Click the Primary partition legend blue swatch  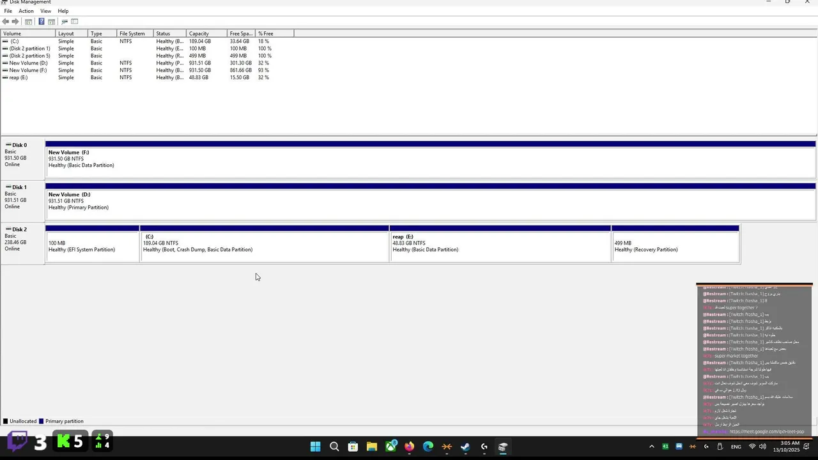42,422
